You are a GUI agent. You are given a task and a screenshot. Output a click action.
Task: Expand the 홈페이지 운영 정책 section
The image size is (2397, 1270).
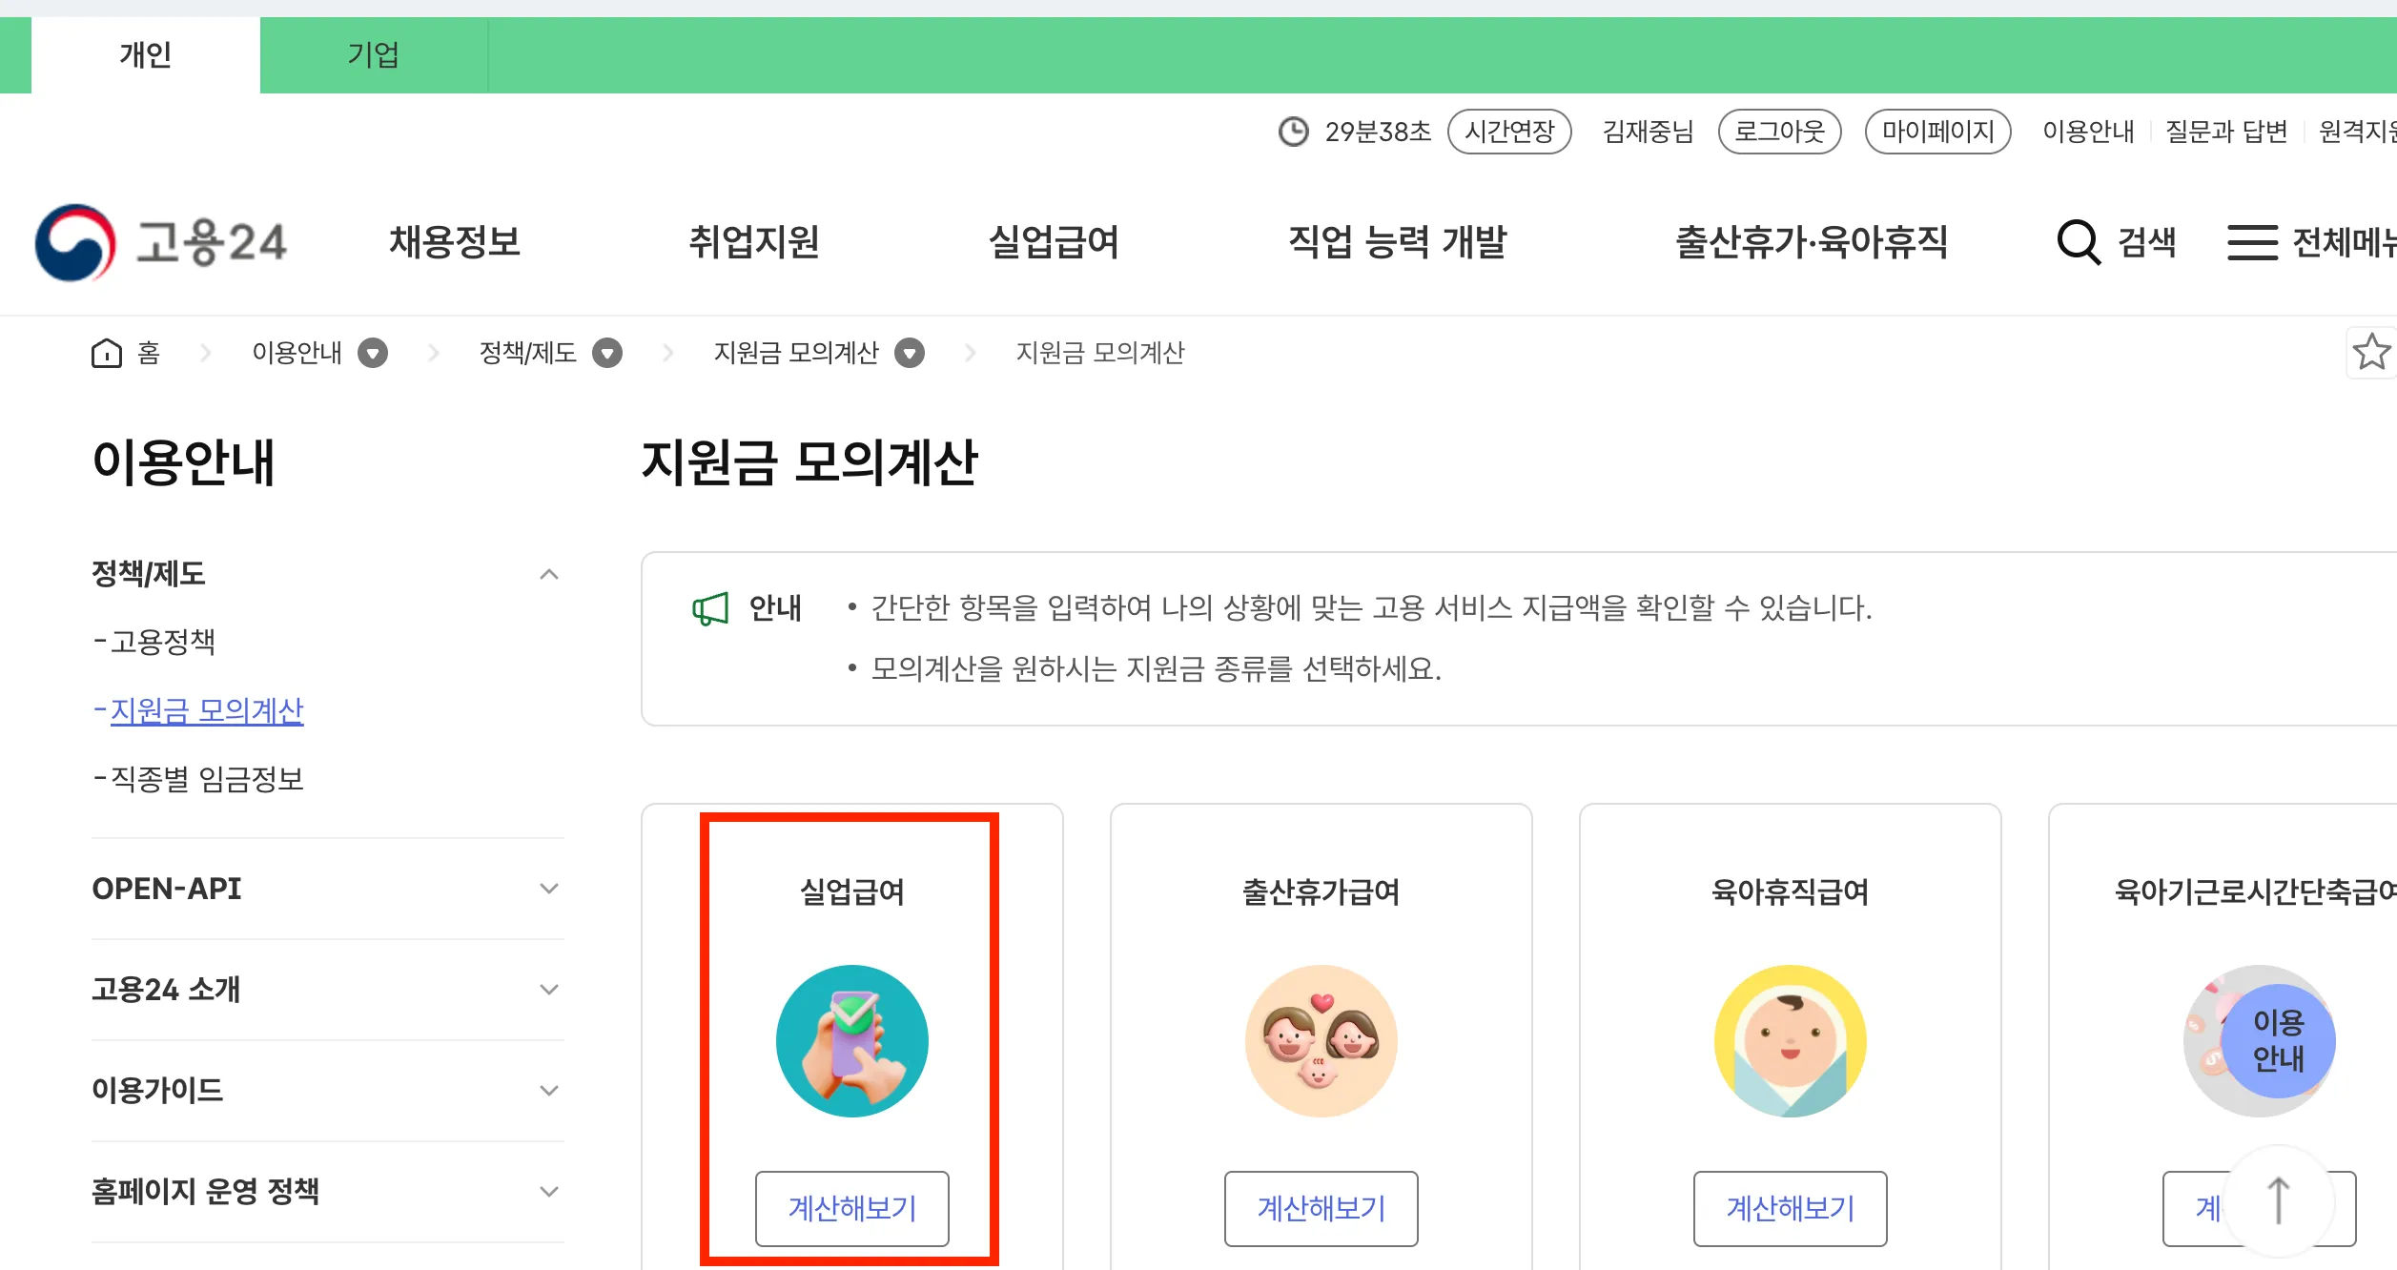[548, 1190]
